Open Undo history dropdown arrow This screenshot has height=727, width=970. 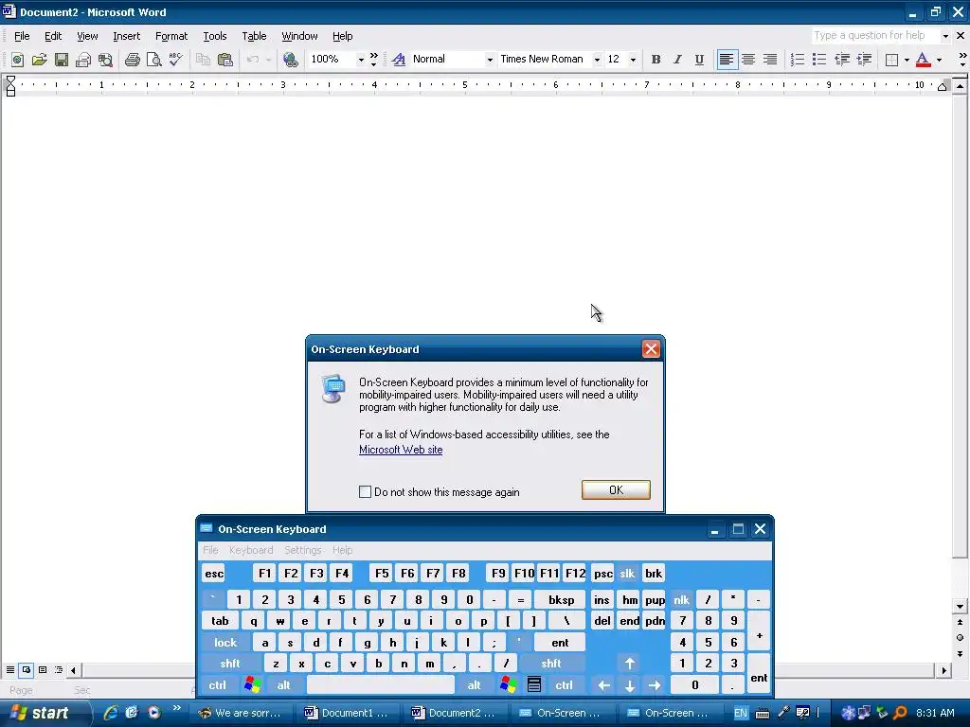pyautogui.click(x=268, y=60)
